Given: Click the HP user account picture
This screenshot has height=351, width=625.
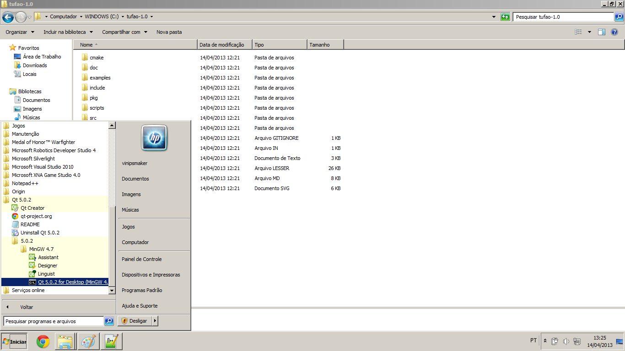Looking at the screenshot, I should click(x=155, y=138).
